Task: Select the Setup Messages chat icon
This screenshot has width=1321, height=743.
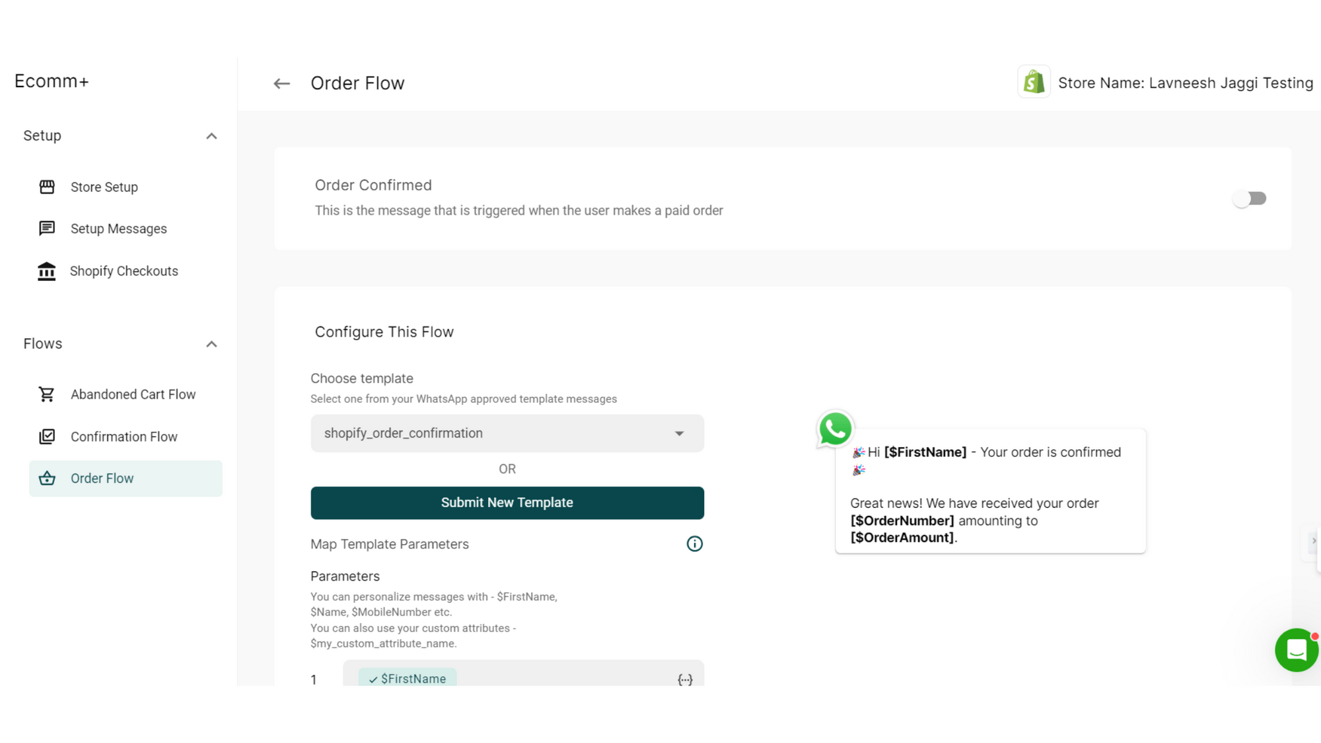Action: click(46, 229)
